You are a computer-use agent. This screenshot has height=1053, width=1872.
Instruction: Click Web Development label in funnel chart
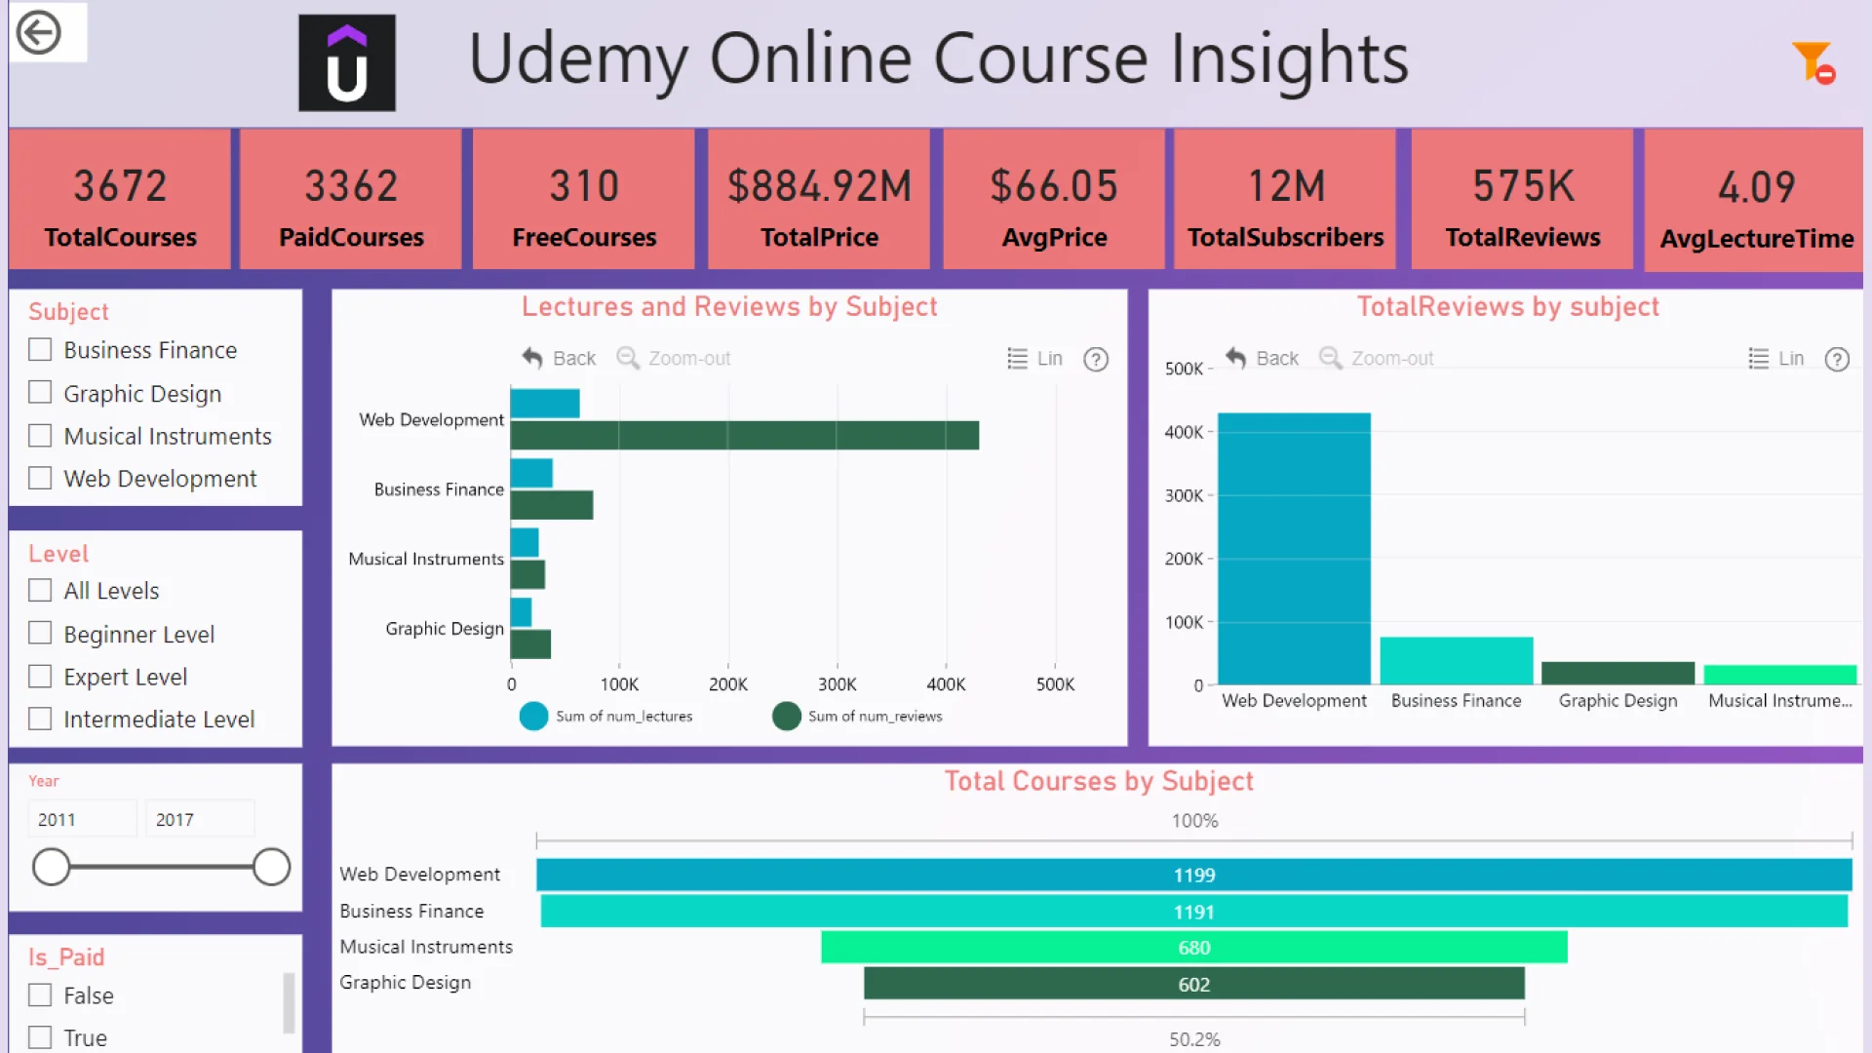click(x=419, y=875)
